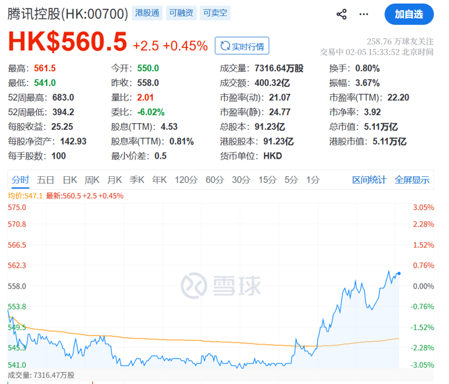Screen dimensions: 449x384
Task: Click the refresh icon in 实时行情
Action: click(x=223, y=46)
